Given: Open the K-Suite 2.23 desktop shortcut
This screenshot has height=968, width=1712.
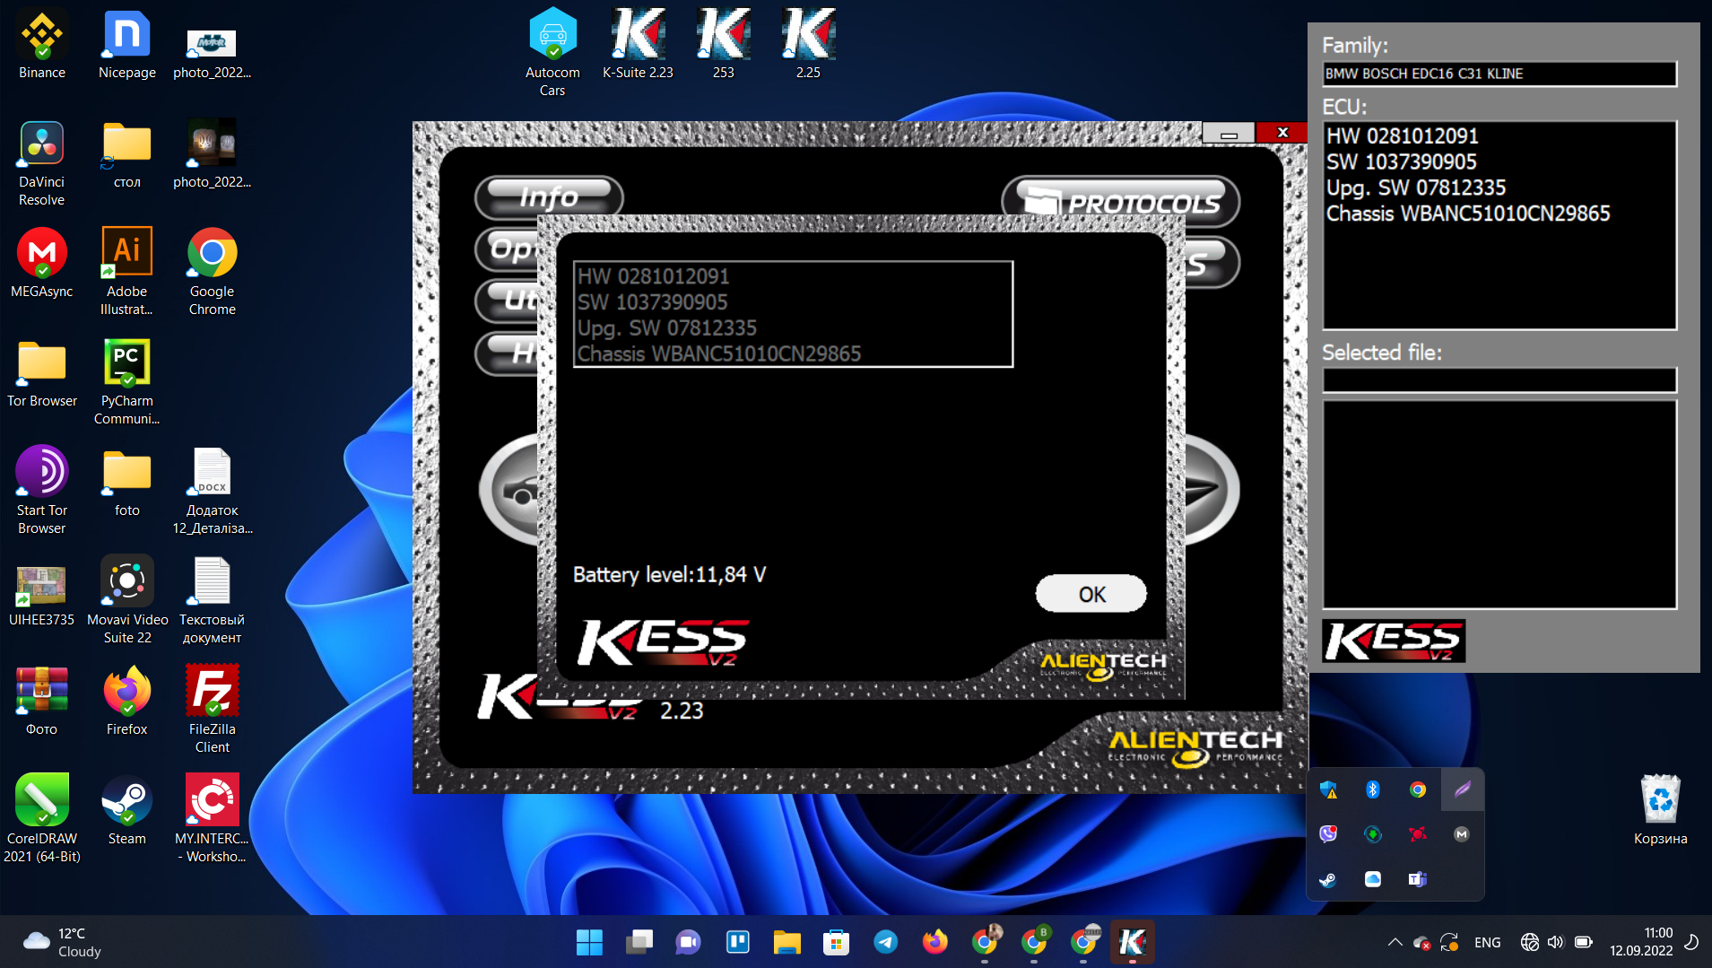Looking at the screenshot, I should point(638,45).
